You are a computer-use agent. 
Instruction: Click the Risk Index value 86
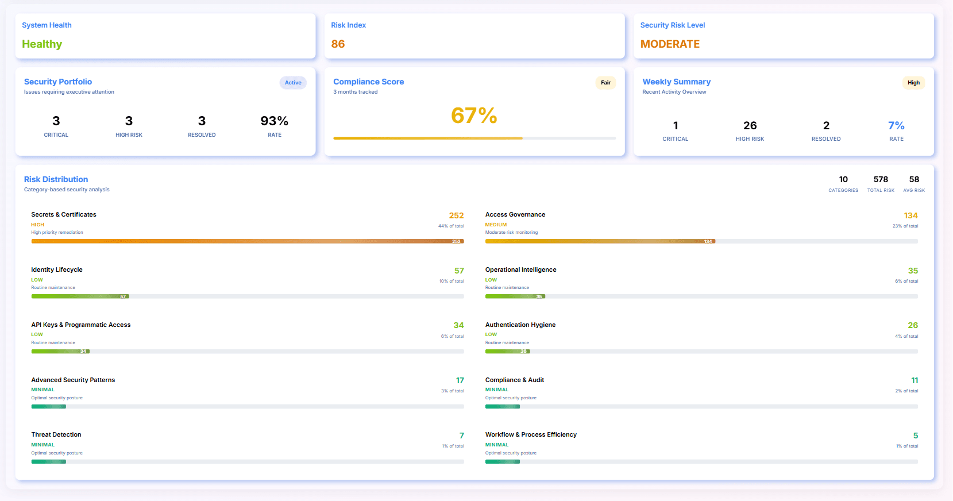338,44
